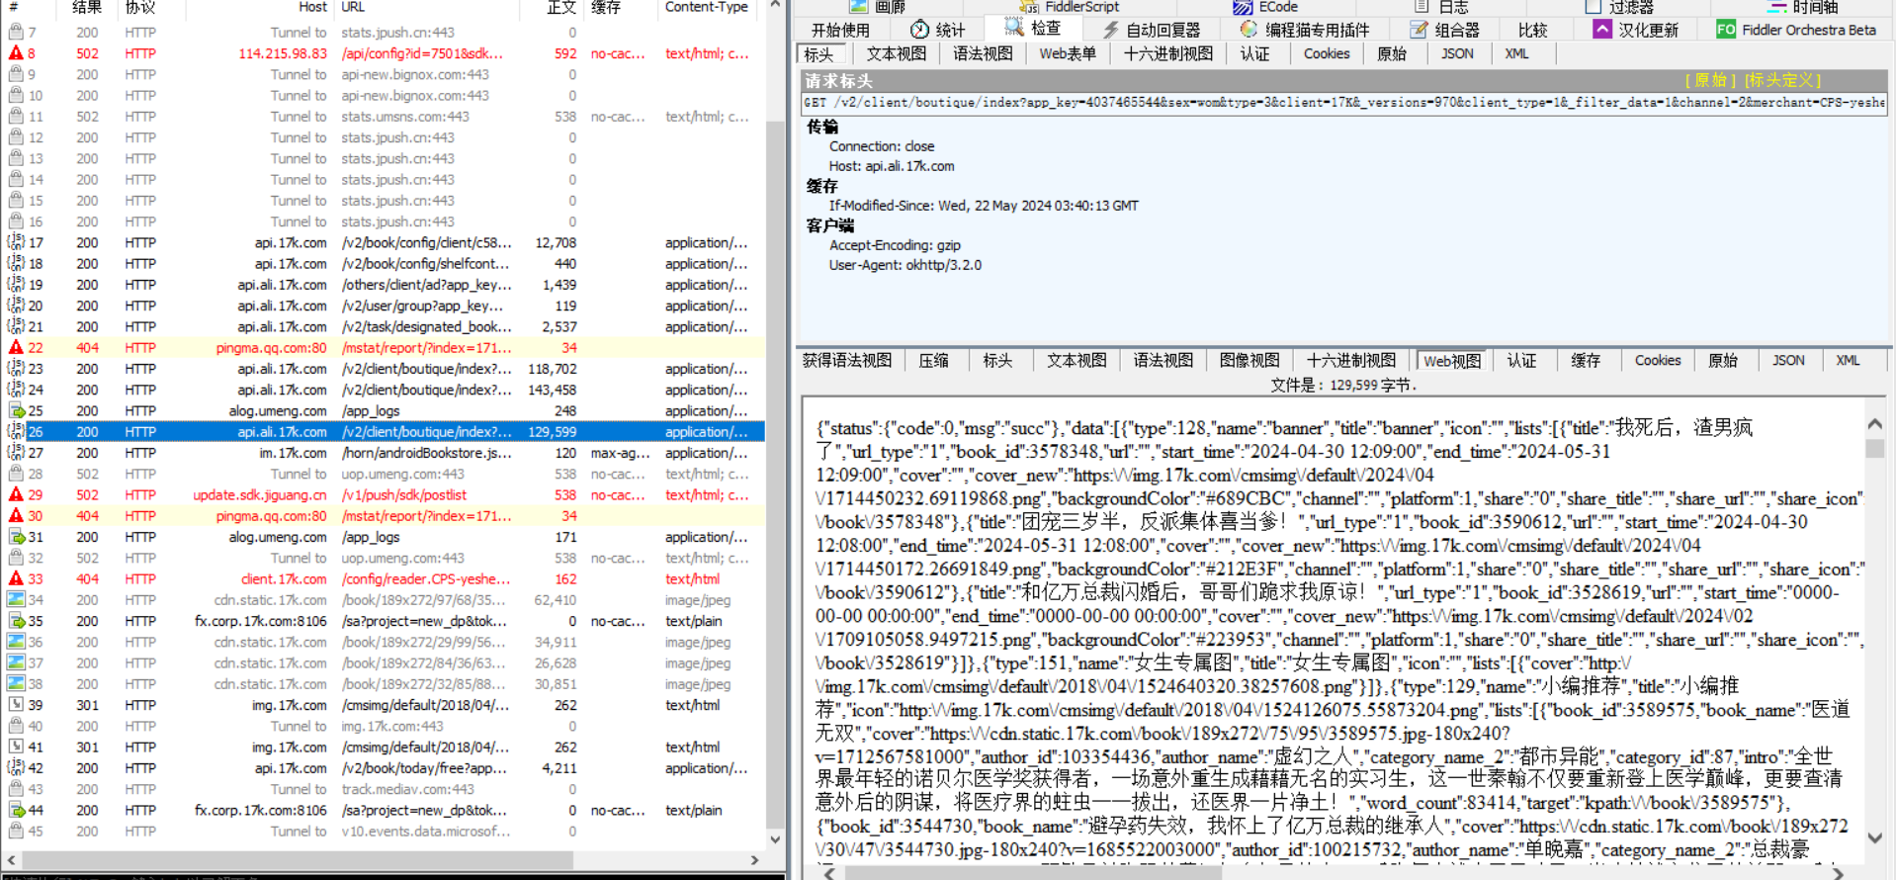Click the image icon of session 37
This screenshot has height=880, width=1896.
point(16,662)
